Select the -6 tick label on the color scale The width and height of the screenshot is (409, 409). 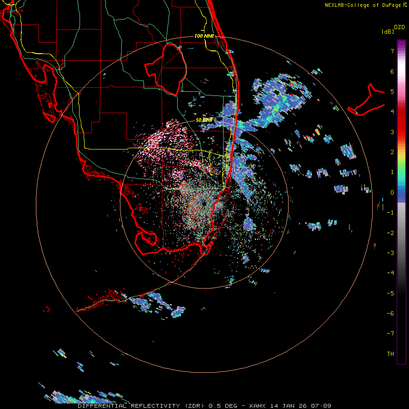click(390, 314)
